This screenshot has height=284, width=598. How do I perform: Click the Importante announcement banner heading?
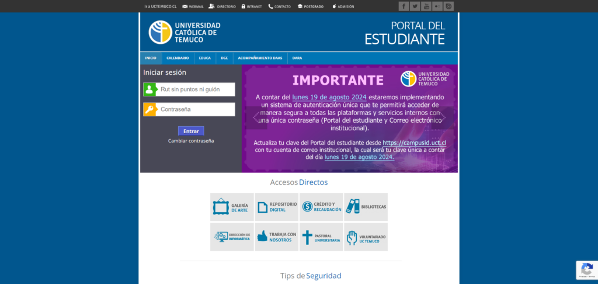click(x=338, y=80)
